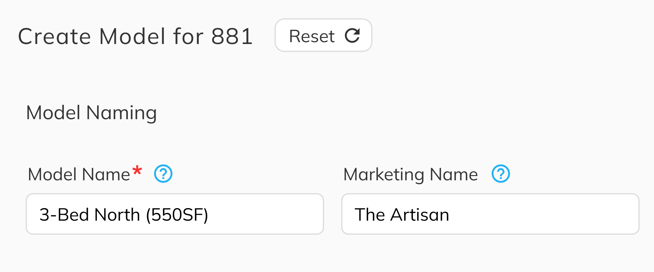The height and width of the screenshot is (272, 654).
Task: Click the Create Model for 881 title
Action: [135, 36]
